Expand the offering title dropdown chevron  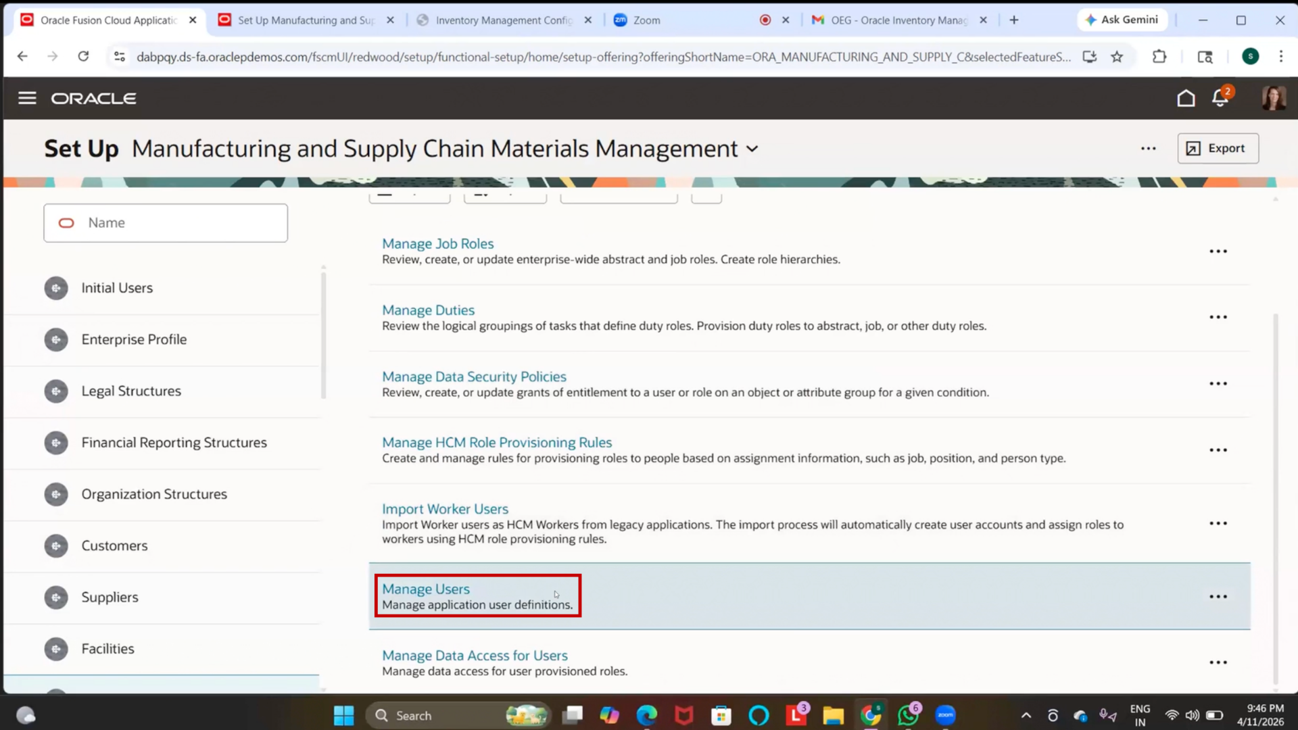[x=752, y=149]
